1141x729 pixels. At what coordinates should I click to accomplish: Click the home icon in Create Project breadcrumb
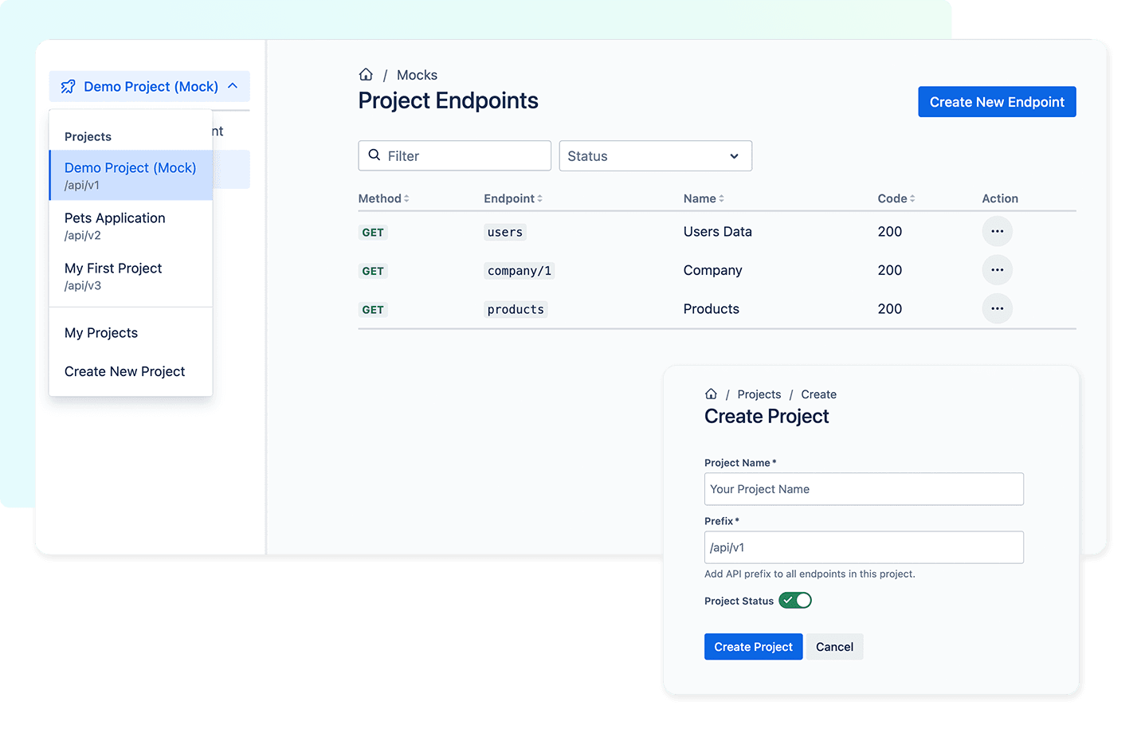(x=711, y=394)
